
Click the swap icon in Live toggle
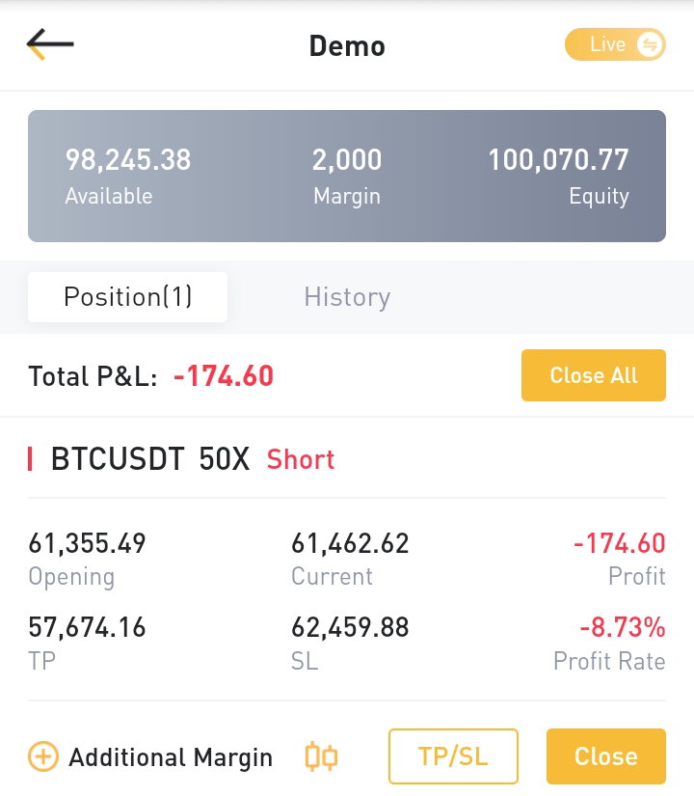click(x=650, y=44)
